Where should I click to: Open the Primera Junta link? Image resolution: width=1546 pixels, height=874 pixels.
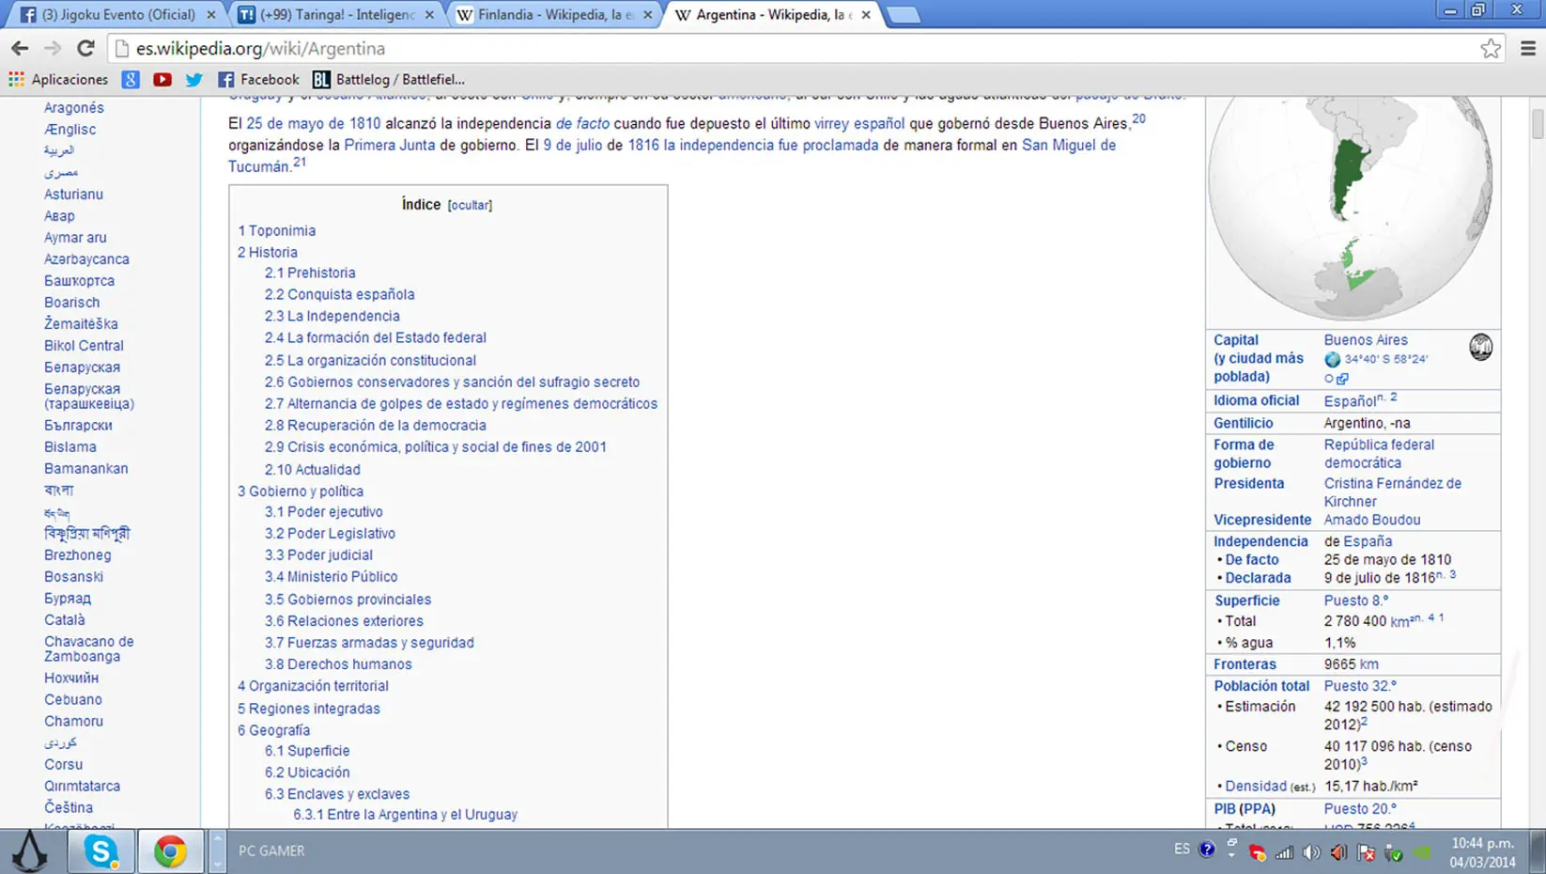(x=390, y=145)
